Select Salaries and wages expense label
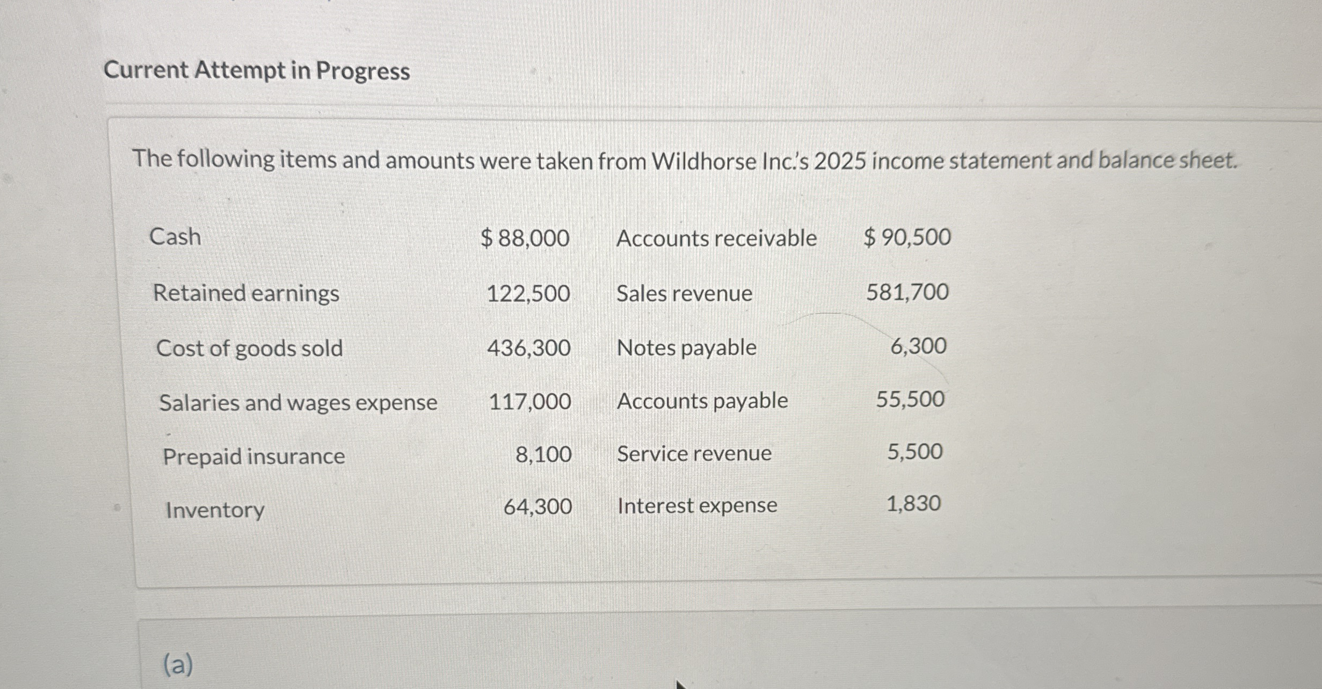 tap(298, 403)
